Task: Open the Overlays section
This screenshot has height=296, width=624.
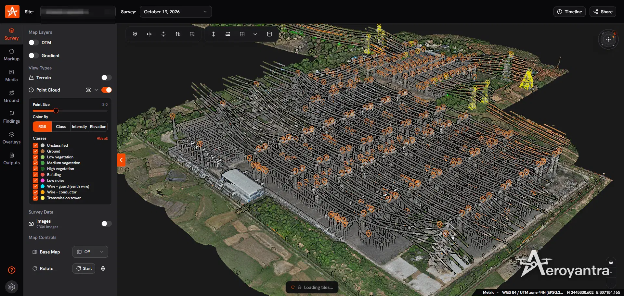Action: pyautogui.click(x=11, y=138)
